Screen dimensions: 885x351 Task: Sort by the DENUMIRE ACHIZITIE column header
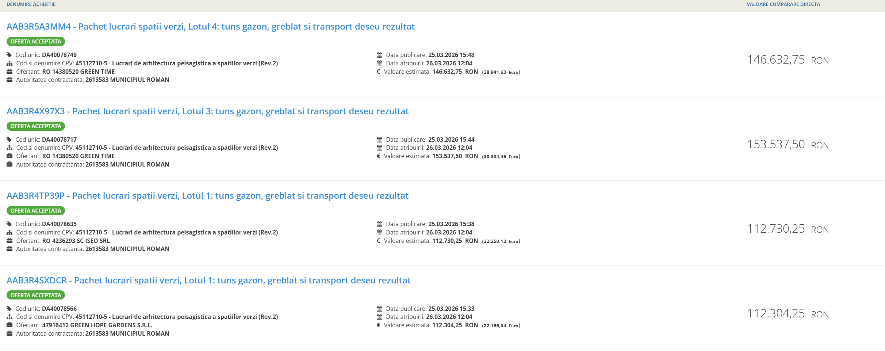[31, 4]
